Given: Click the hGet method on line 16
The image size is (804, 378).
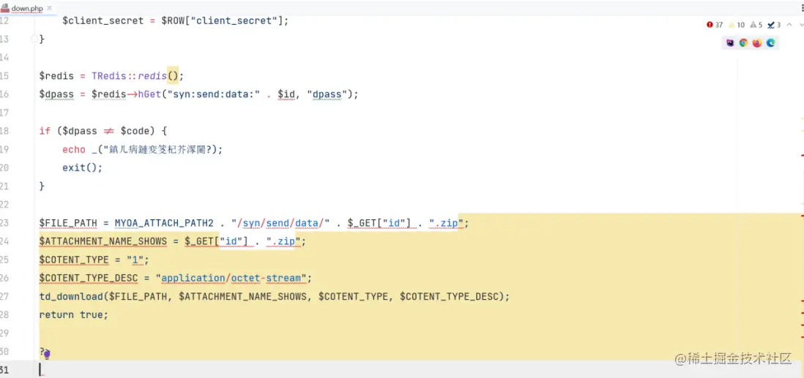Looking at the screenshot, I should [x=149, y=94].
